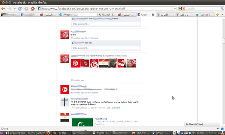
Task: Click the search magnifier in Google box
Action: pos(222,9)
